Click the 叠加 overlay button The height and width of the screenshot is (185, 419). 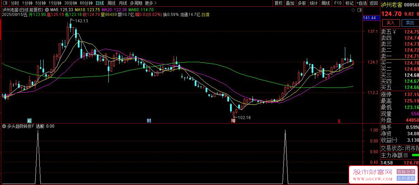click(290, 3)
